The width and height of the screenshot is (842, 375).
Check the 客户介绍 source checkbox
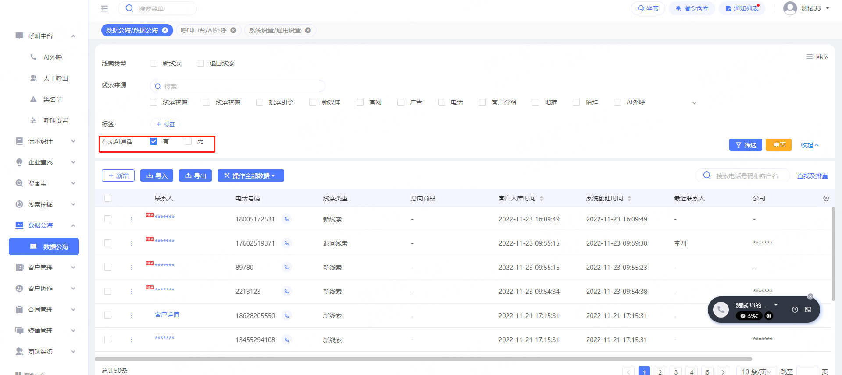482,102
